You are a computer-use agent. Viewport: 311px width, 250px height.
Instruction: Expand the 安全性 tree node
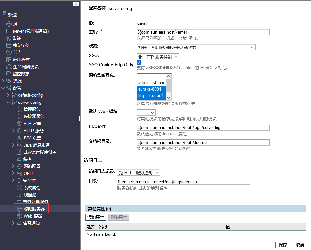click(13, 180)
